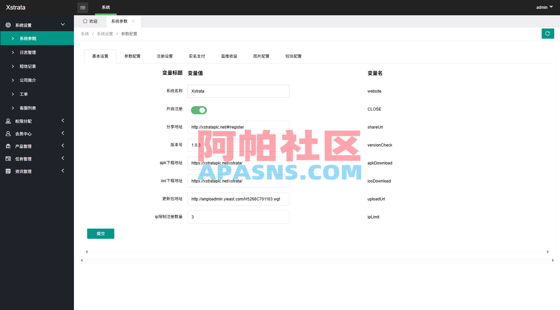Open 工单 in the sidebar
This screenshot has height=310, width=560.
[x=37, y=94]
